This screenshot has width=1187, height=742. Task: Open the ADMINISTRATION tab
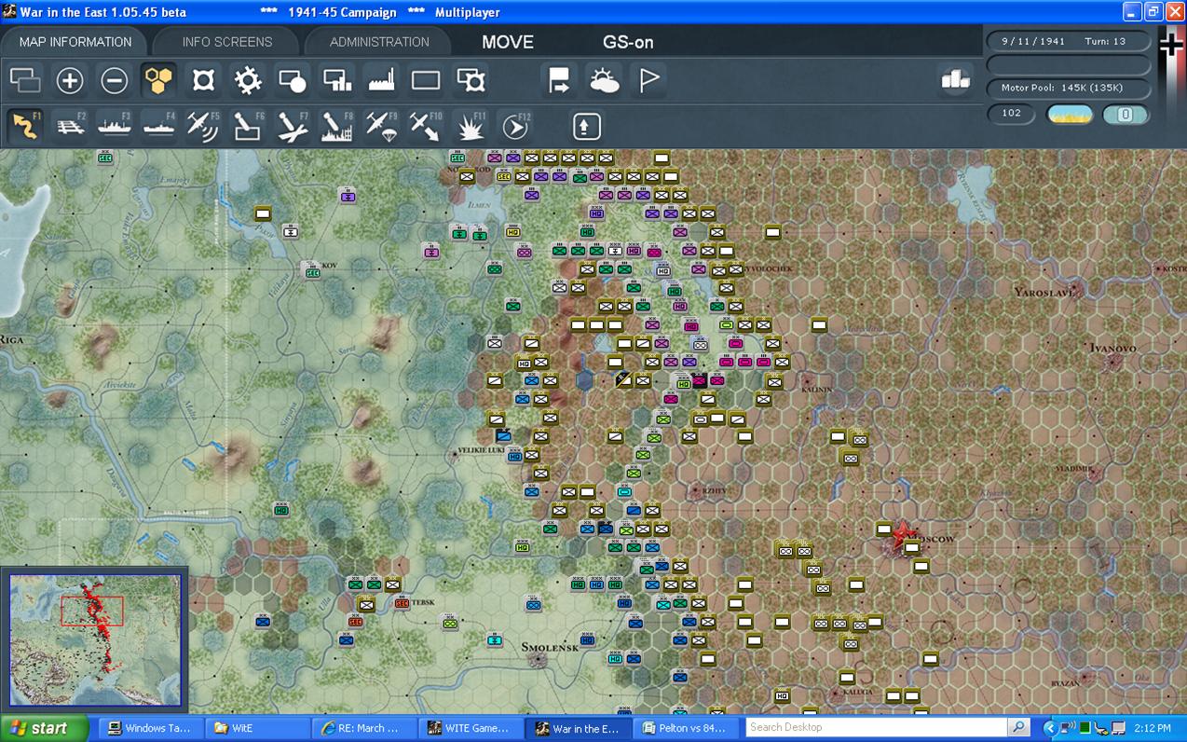[x=379, y=42]
